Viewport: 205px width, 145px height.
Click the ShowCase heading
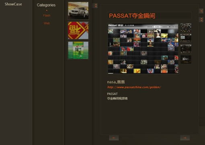tap(13, 4)
